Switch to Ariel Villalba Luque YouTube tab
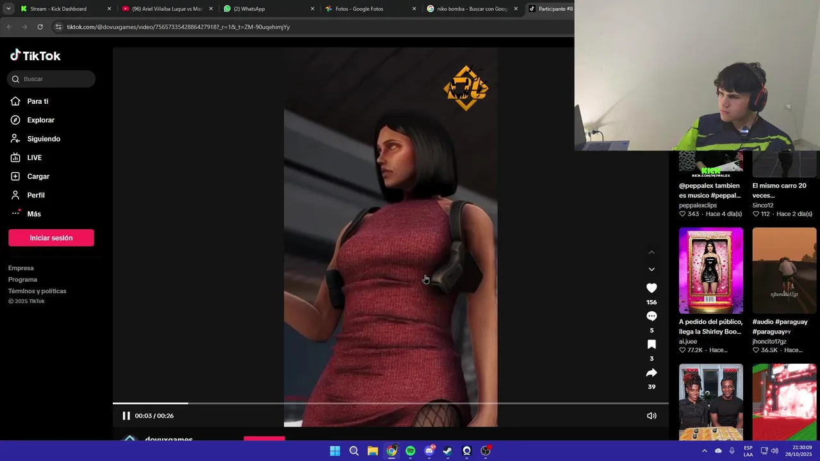 167,9
